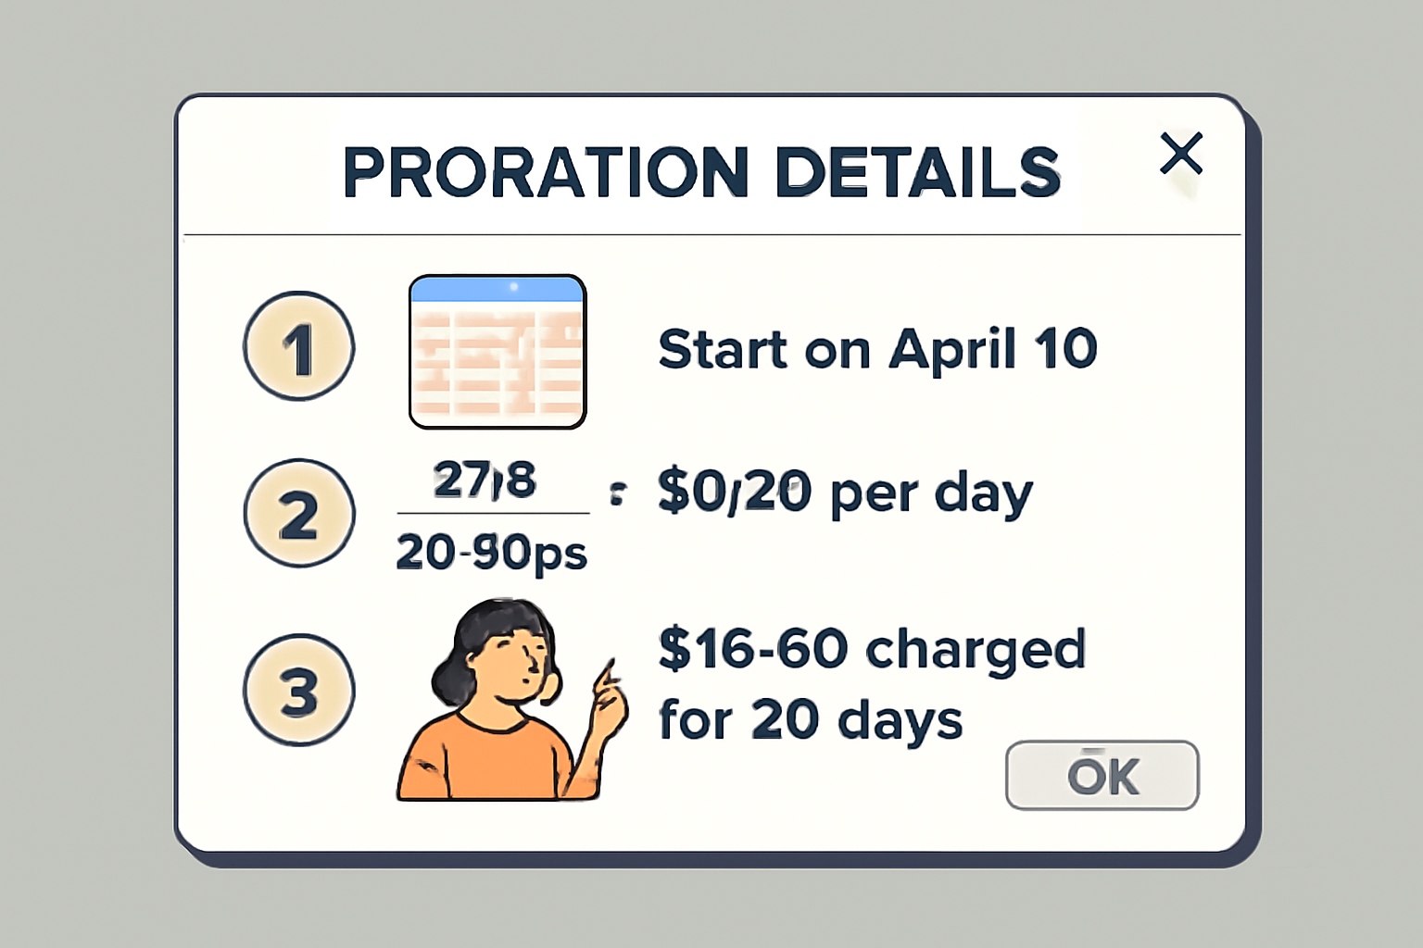Click the "$0/20 per day" rate text
The width and height of the screenshot is (1423, 948).
coord(845,492)
